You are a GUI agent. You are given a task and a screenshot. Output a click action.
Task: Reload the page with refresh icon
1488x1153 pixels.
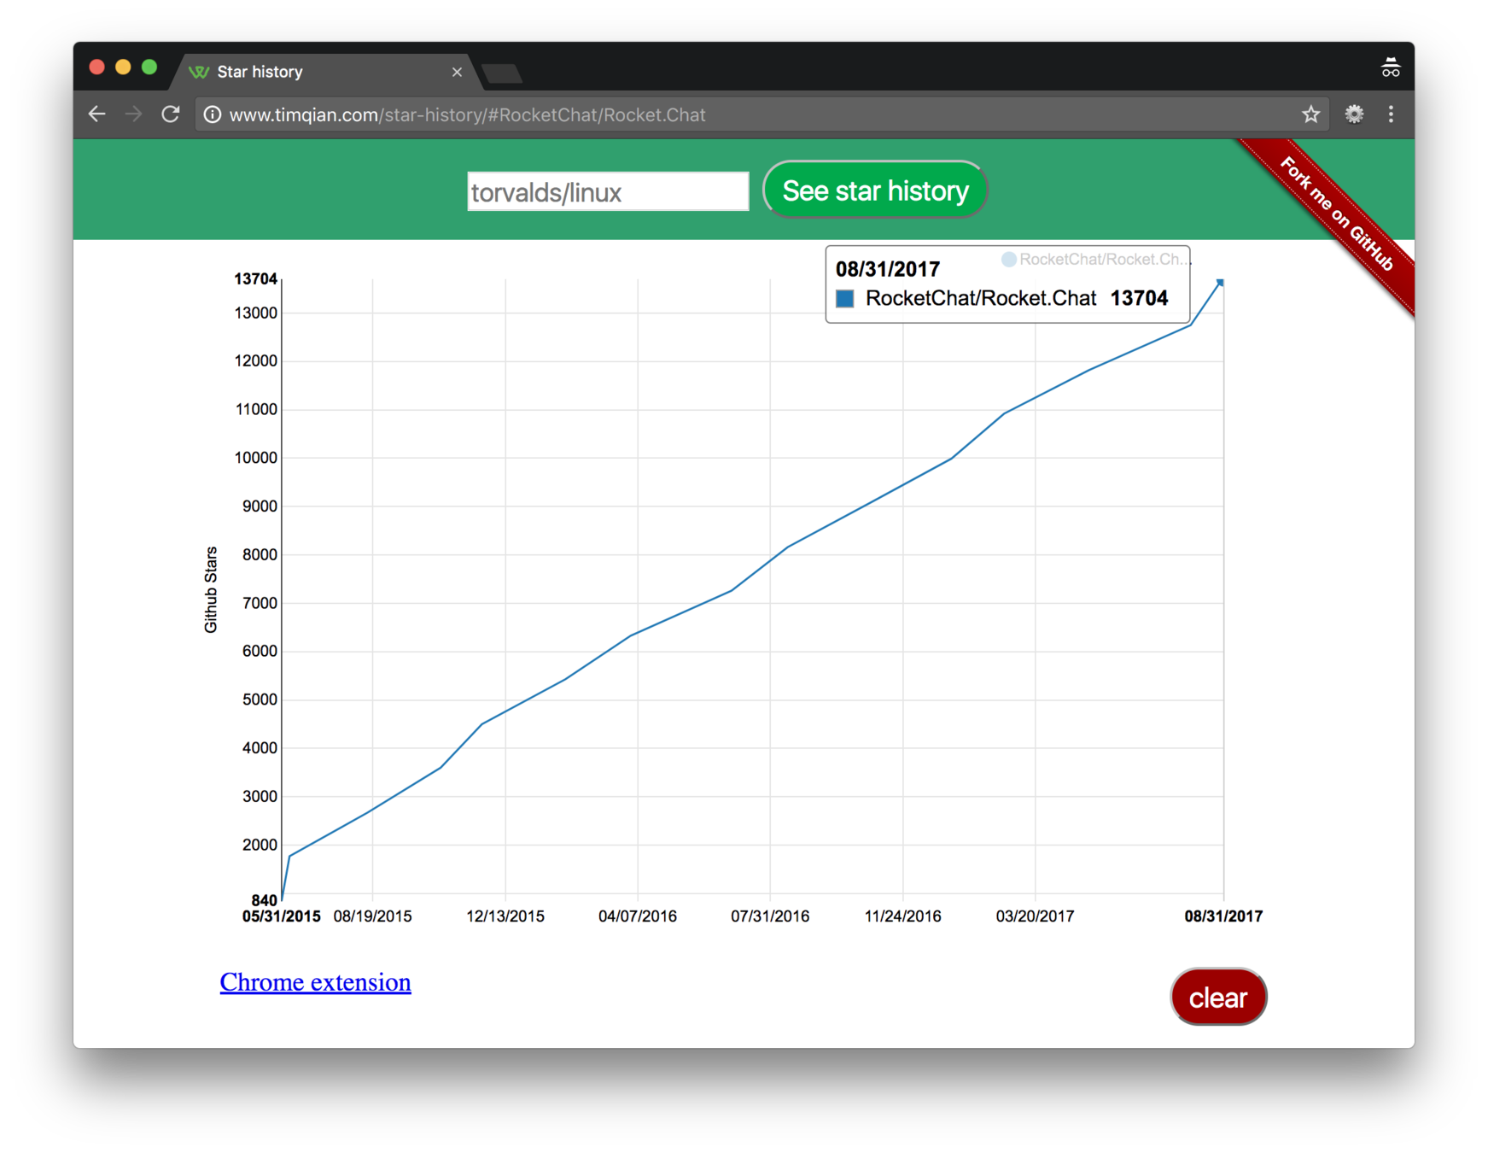(x=171, y=114)
